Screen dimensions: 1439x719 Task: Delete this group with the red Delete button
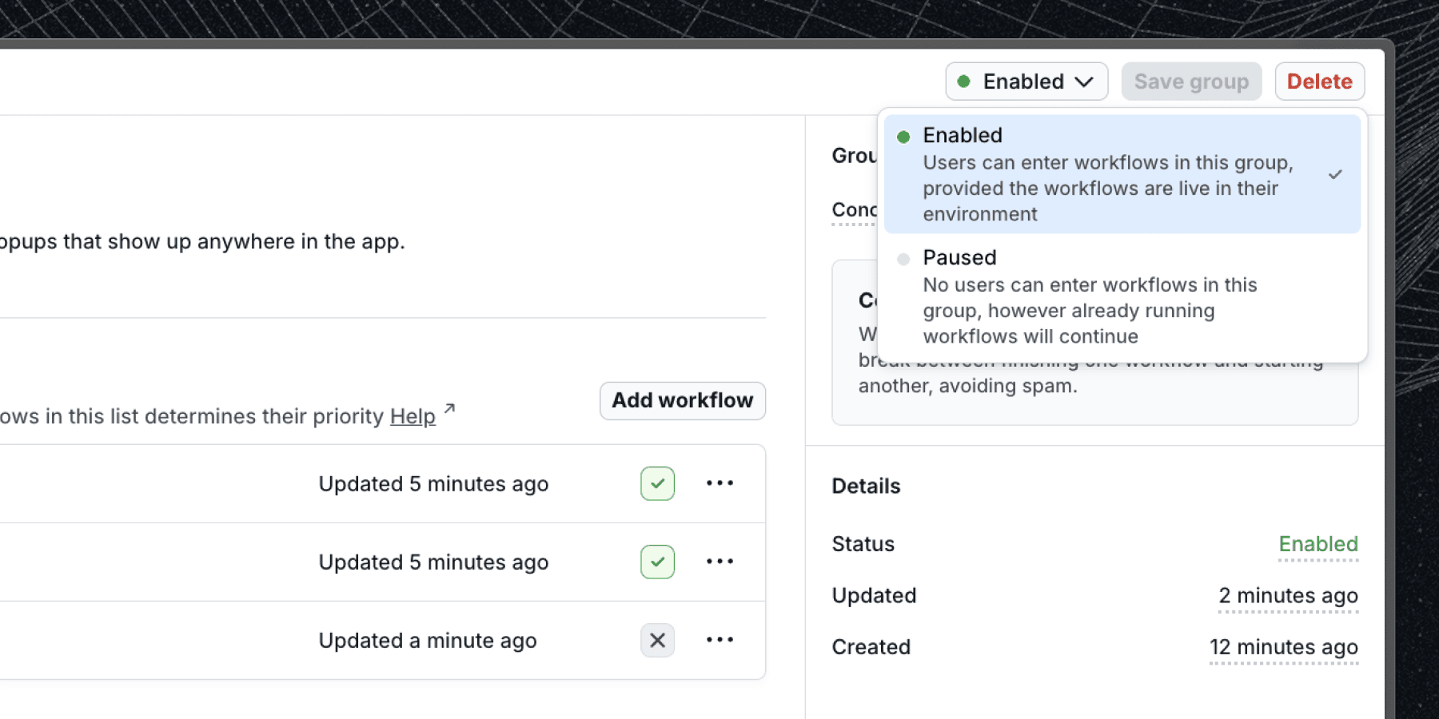(x=1319, y=81)
